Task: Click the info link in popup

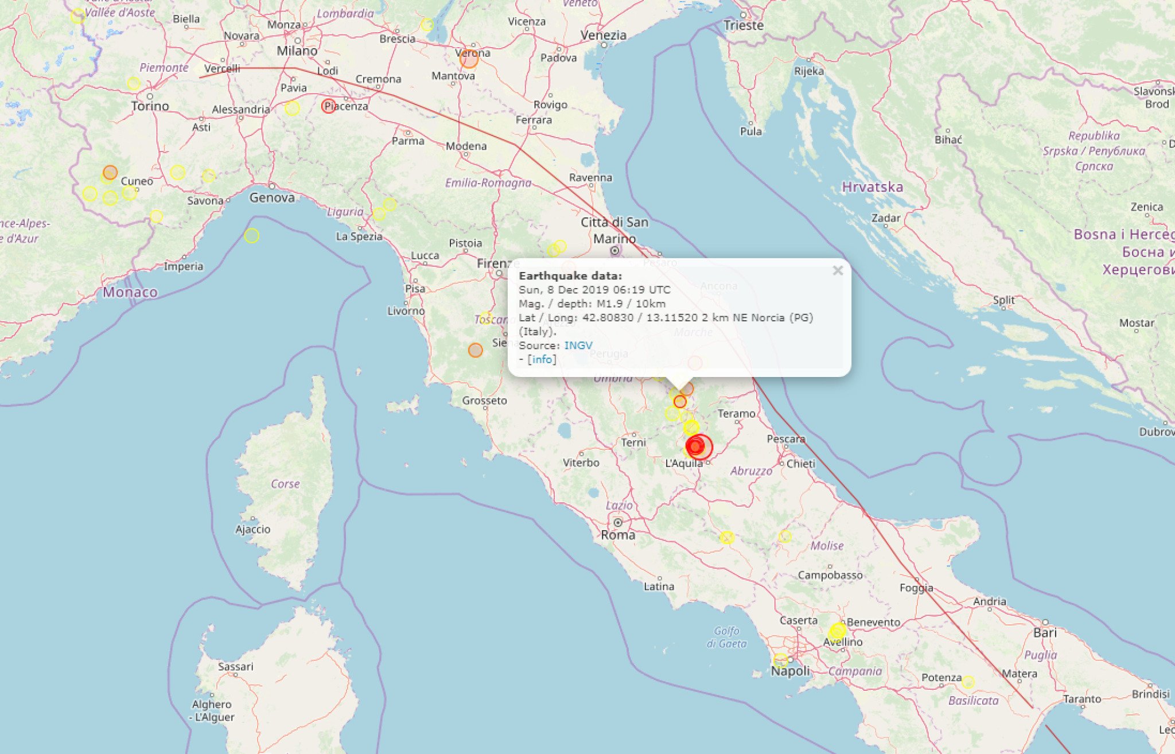Action: 542,360
